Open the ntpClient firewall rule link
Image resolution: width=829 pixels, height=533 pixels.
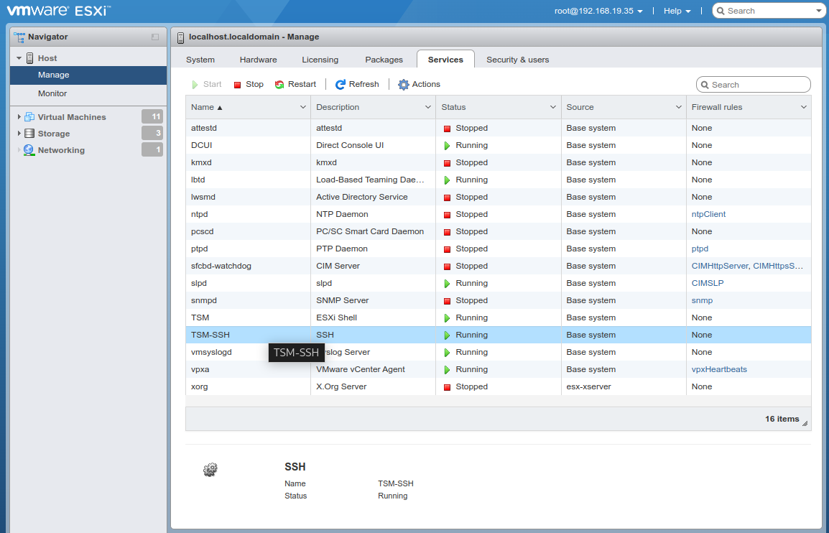tap(708, 214)
